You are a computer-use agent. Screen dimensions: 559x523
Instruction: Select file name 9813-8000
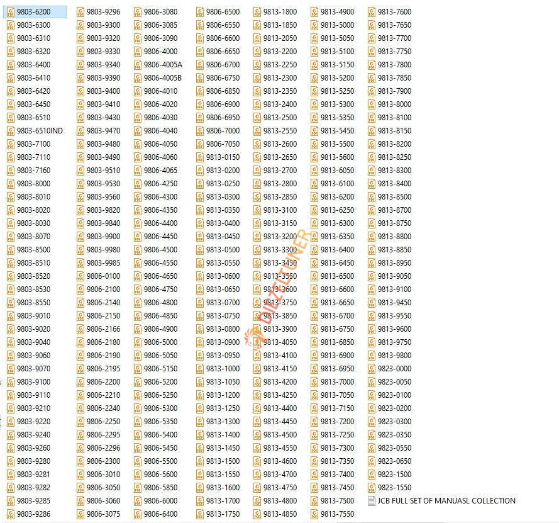pyautogui.click(x=394, y=104)
